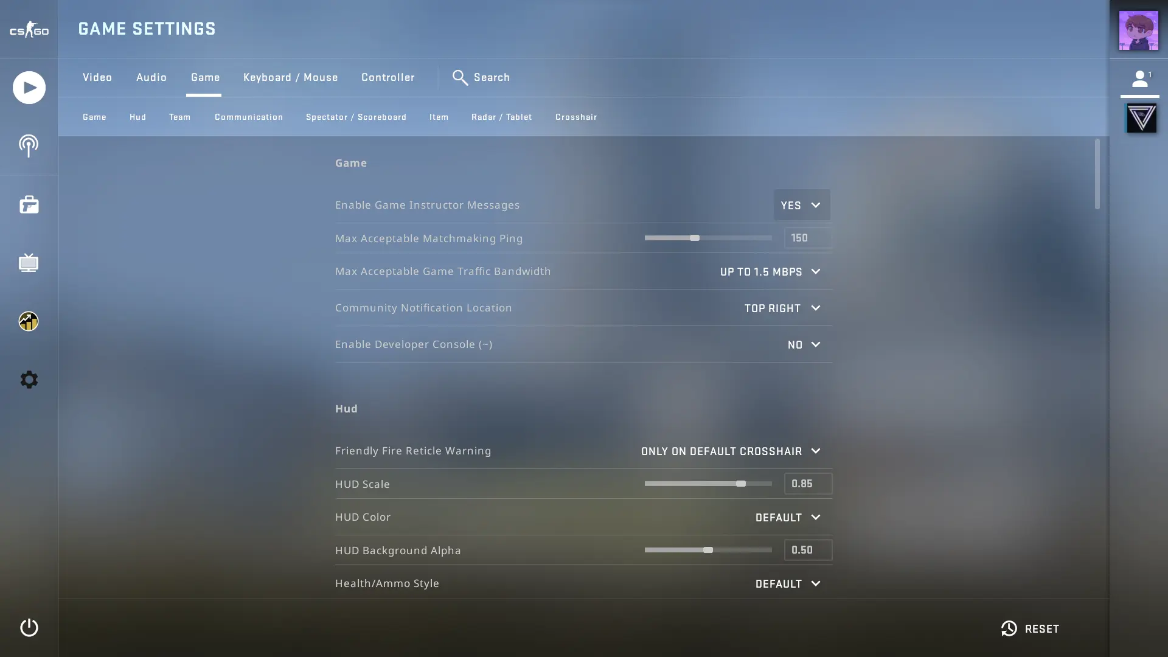The width and height of the screenshot is (1168, 657).
Task: Expand Friendly Fire Reticle Warning dropdown
Action: pos(731,451)
